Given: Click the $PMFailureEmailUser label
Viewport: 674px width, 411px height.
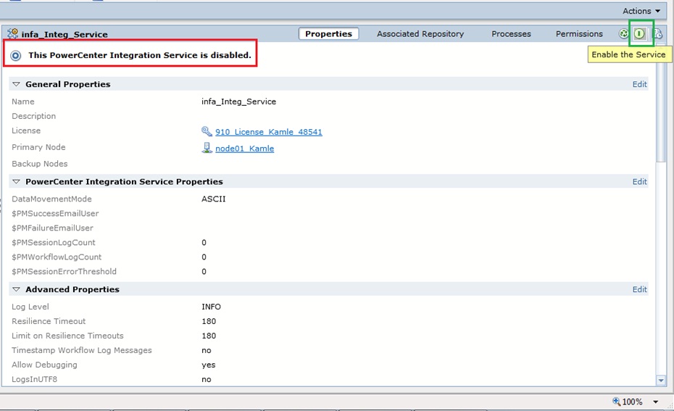Looking at the screenshot, I should click(52, 228).
